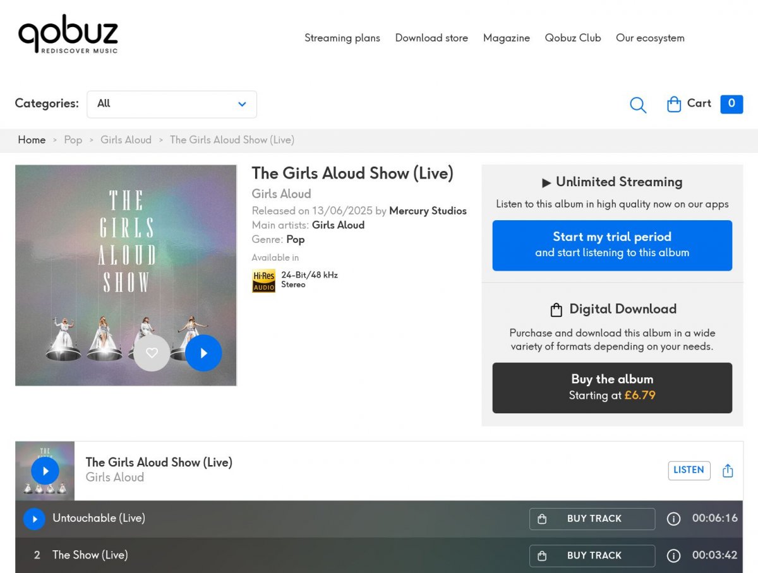Click the small album thumbnail in tracklist
Image resolution: width=758 pixels, height=573 pixels.
tap(45, 471)
